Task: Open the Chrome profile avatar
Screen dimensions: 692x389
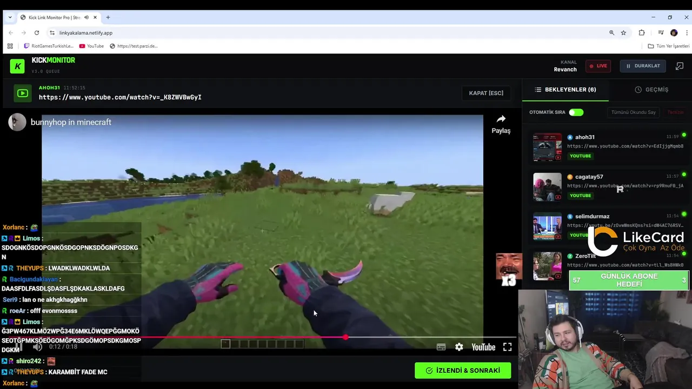Action: click(x=674, y=33)
